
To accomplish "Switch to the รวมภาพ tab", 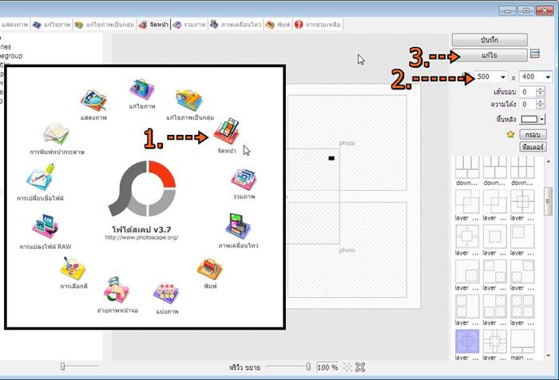I will pyautogui.click(x=189, y=25).
